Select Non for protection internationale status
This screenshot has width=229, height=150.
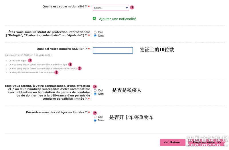(95, 36)
